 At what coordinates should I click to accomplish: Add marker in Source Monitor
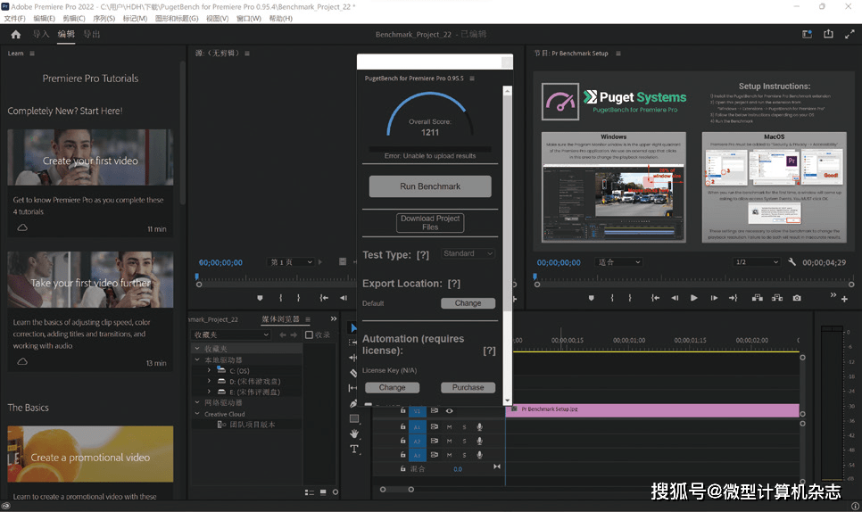[x=260, y=298]
